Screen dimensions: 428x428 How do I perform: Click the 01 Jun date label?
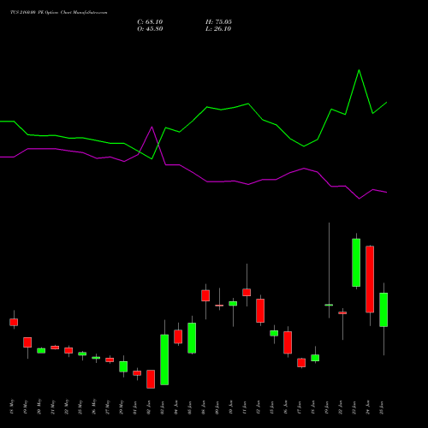pos(135,407)
